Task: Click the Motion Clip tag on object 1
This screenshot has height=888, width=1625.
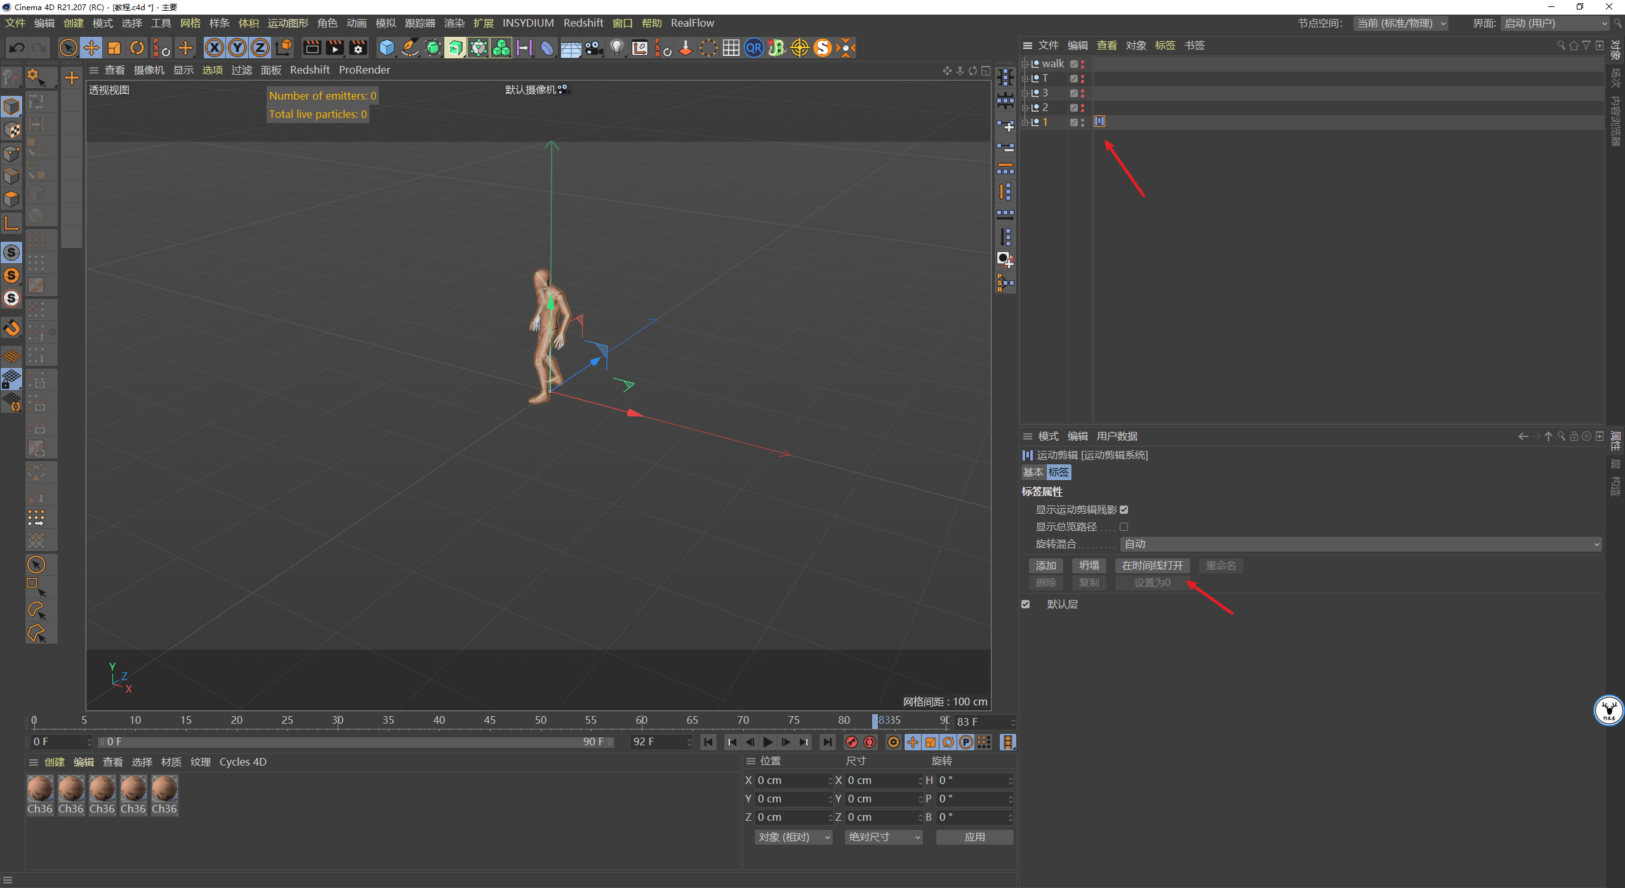Action: (1099, 122)
